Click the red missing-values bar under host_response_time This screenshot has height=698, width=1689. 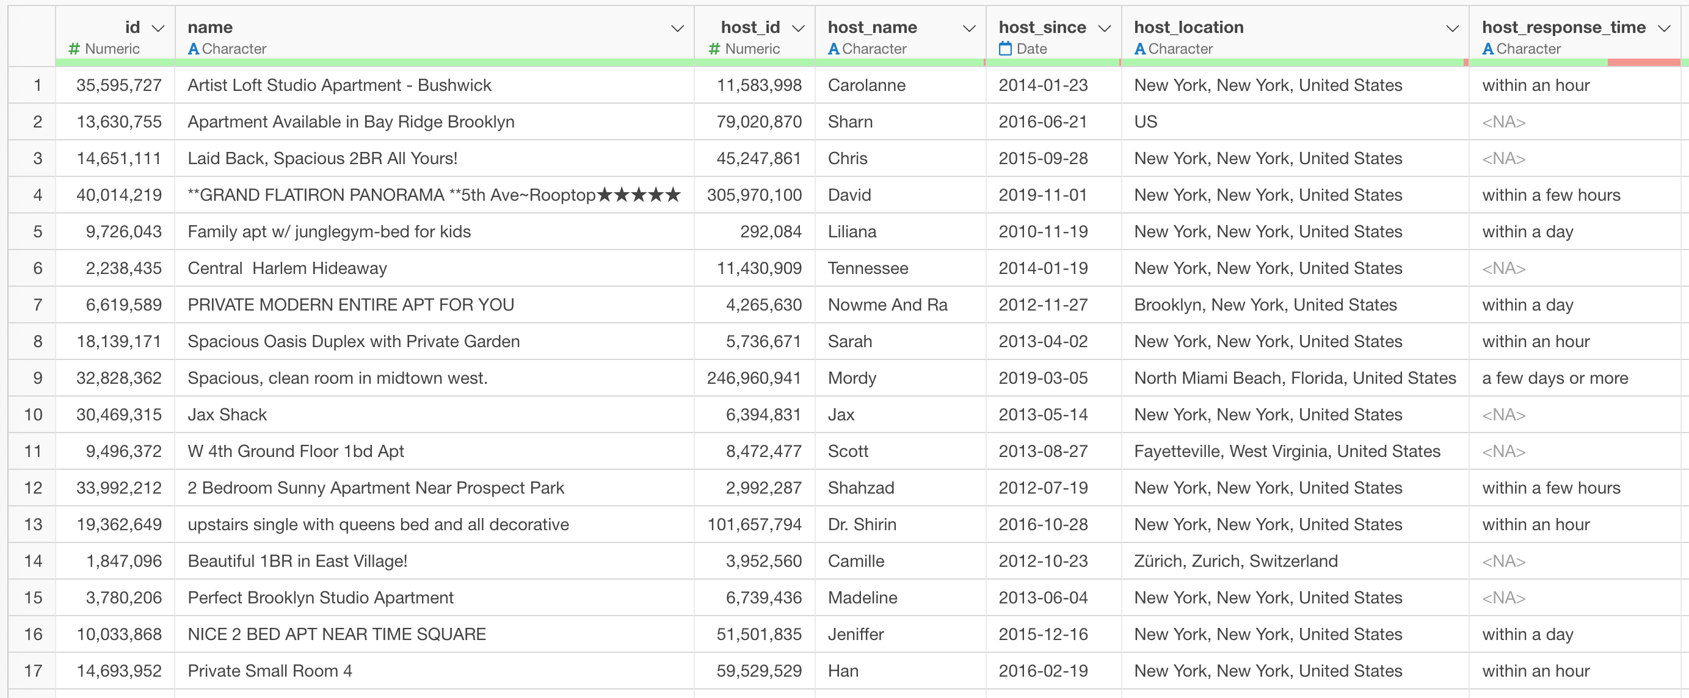pos(1643,62)
